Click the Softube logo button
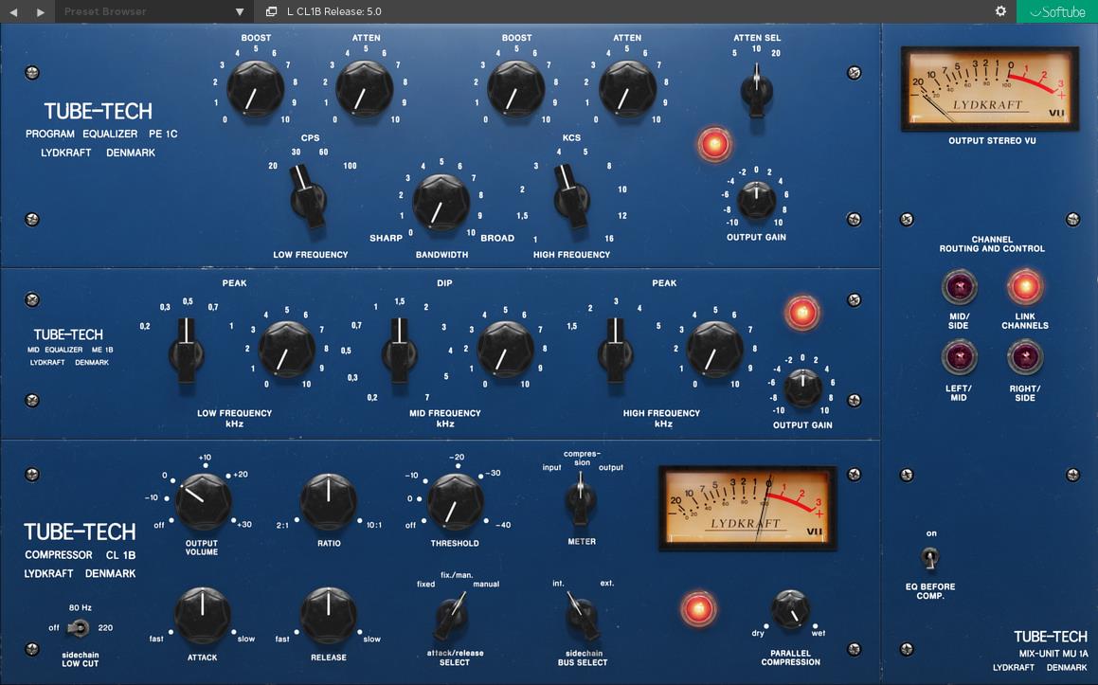The width and height of the screenshot is (1098, 685). 1056,11
